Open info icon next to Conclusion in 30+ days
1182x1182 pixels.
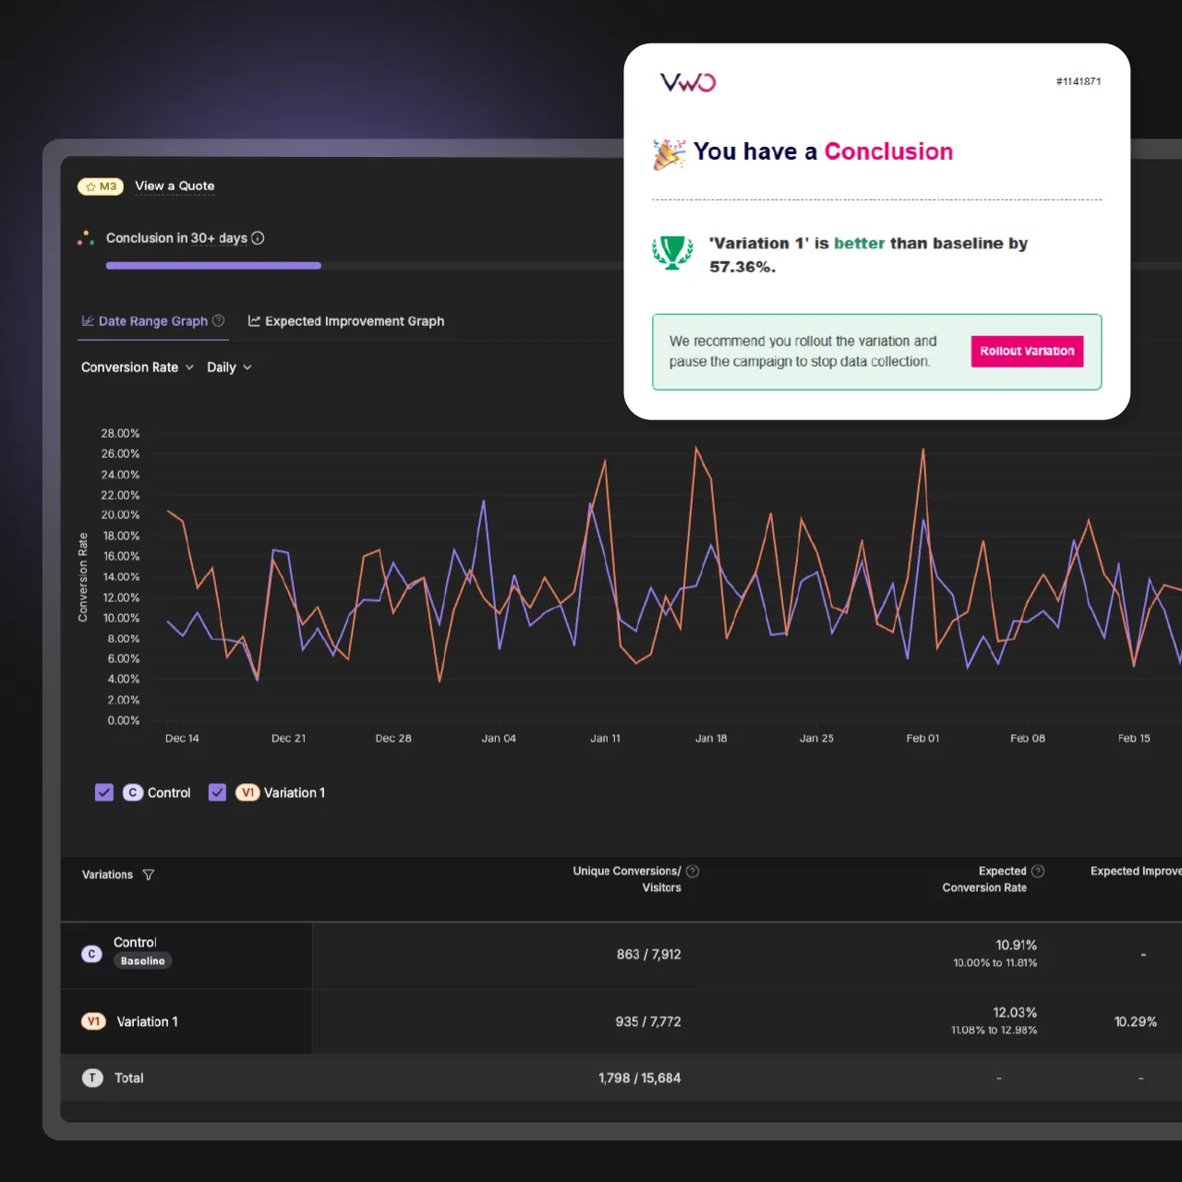[x=259, y=238]
